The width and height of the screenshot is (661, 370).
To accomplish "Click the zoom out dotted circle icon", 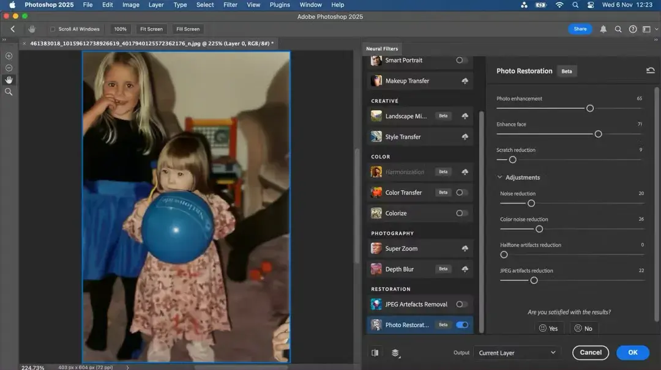I will [x=9, y=67].
